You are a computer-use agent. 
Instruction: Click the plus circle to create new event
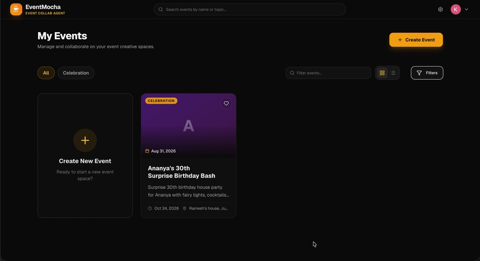(x=85, y=140)
